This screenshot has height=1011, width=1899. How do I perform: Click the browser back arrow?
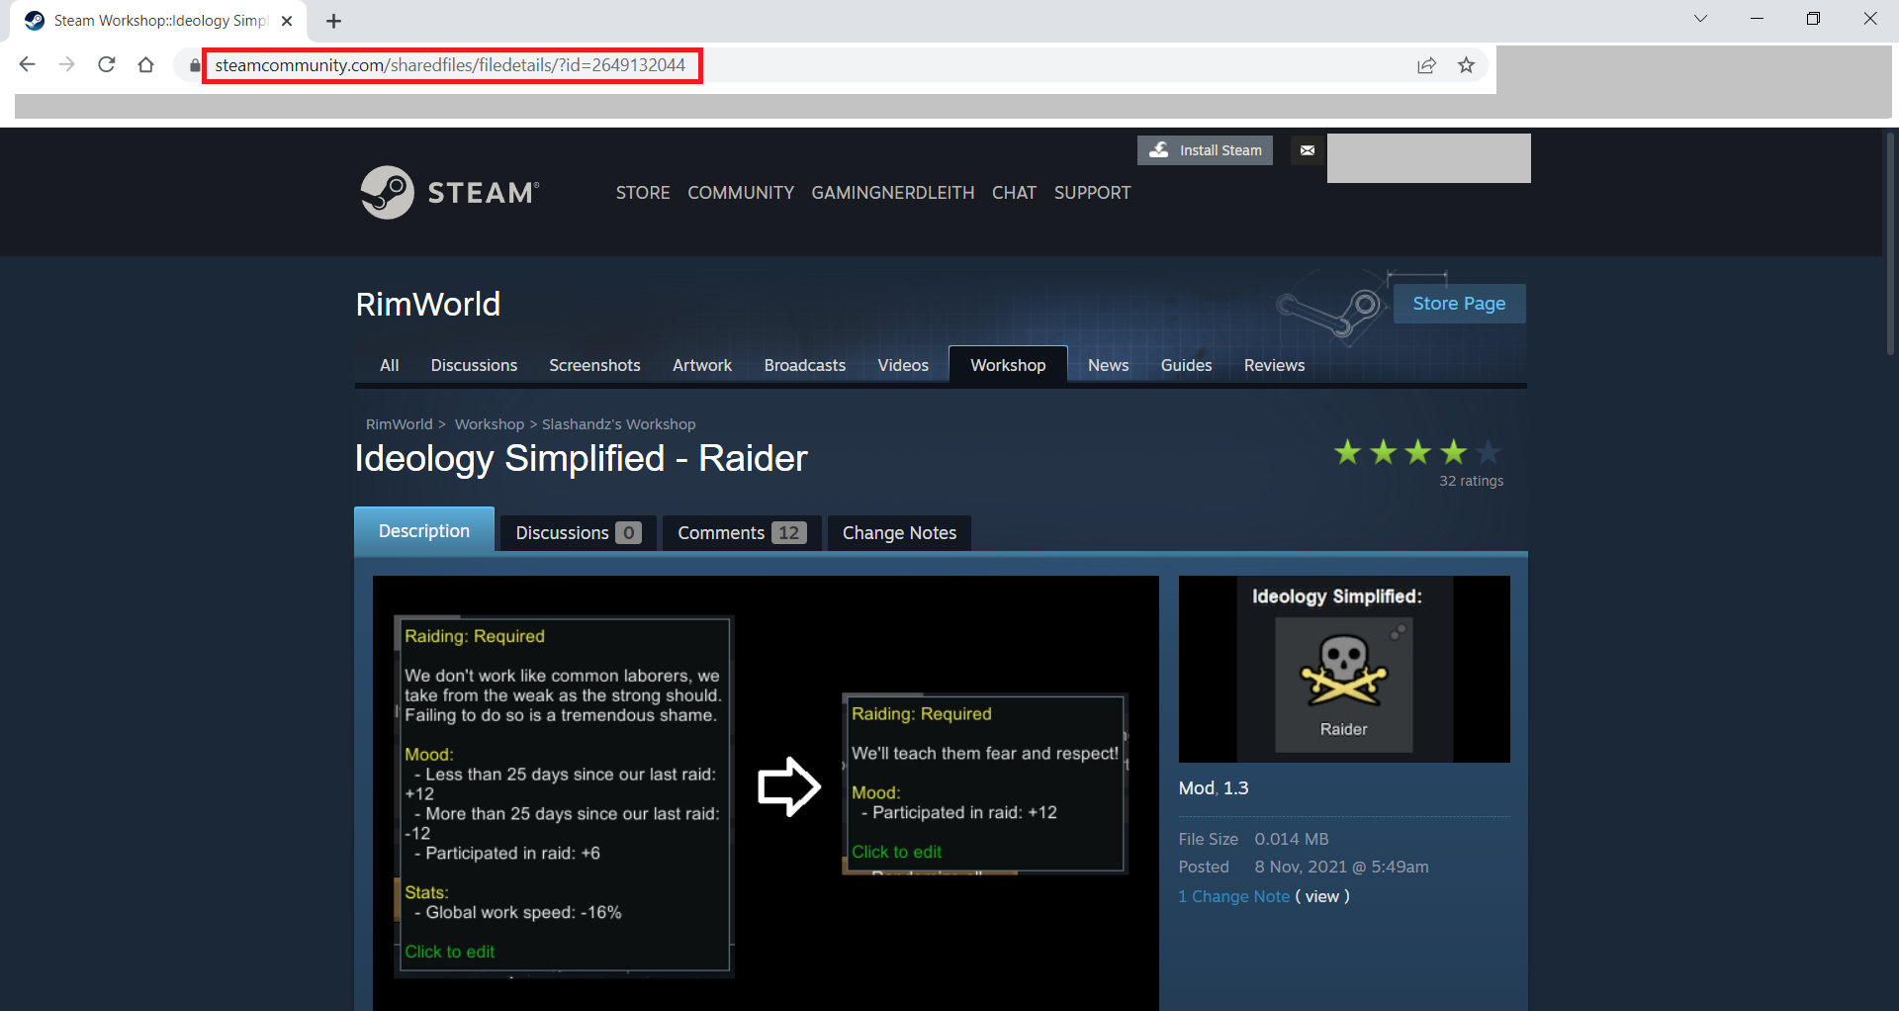click(x=28, y=65)
